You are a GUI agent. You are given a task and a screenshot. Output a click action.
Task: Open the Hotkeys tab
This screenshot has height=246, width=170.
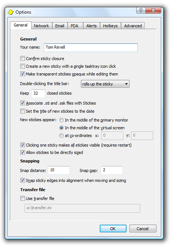[110, 26]
